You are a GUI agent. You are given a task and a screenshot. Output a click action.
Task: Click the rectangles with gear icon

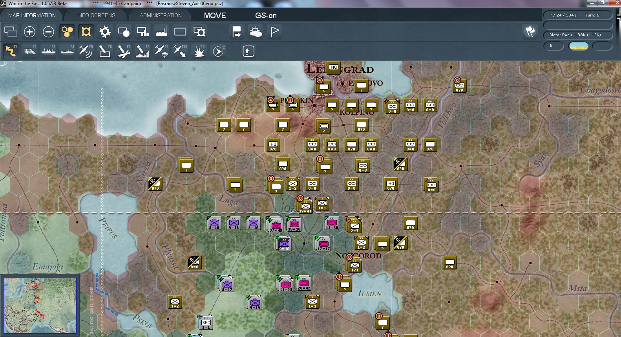coord(199,31)
